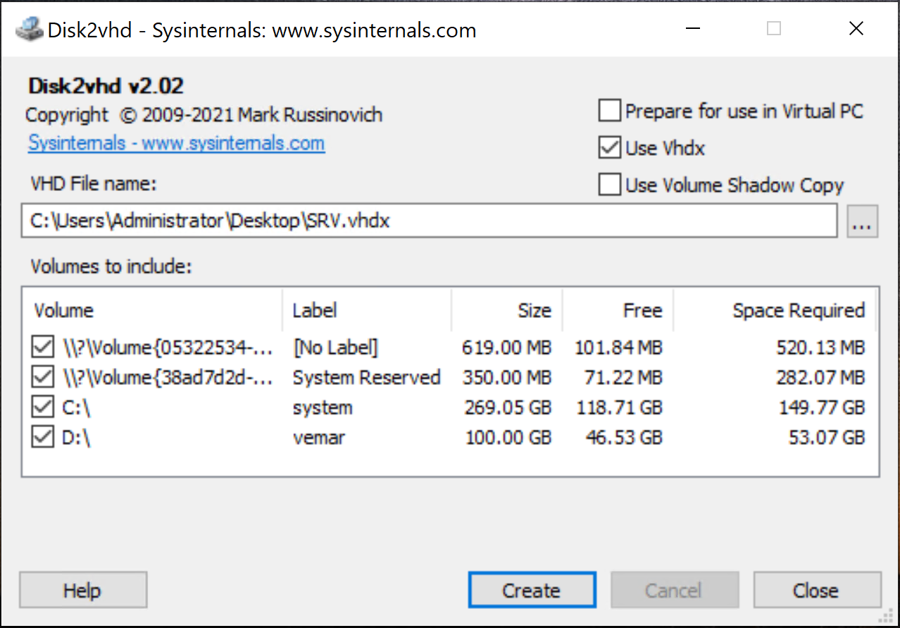Uncheck the Volume{38ad7d2d volume checkbox
The height and width of the screenshot is (628, 900).
click(x=43, y=377)
